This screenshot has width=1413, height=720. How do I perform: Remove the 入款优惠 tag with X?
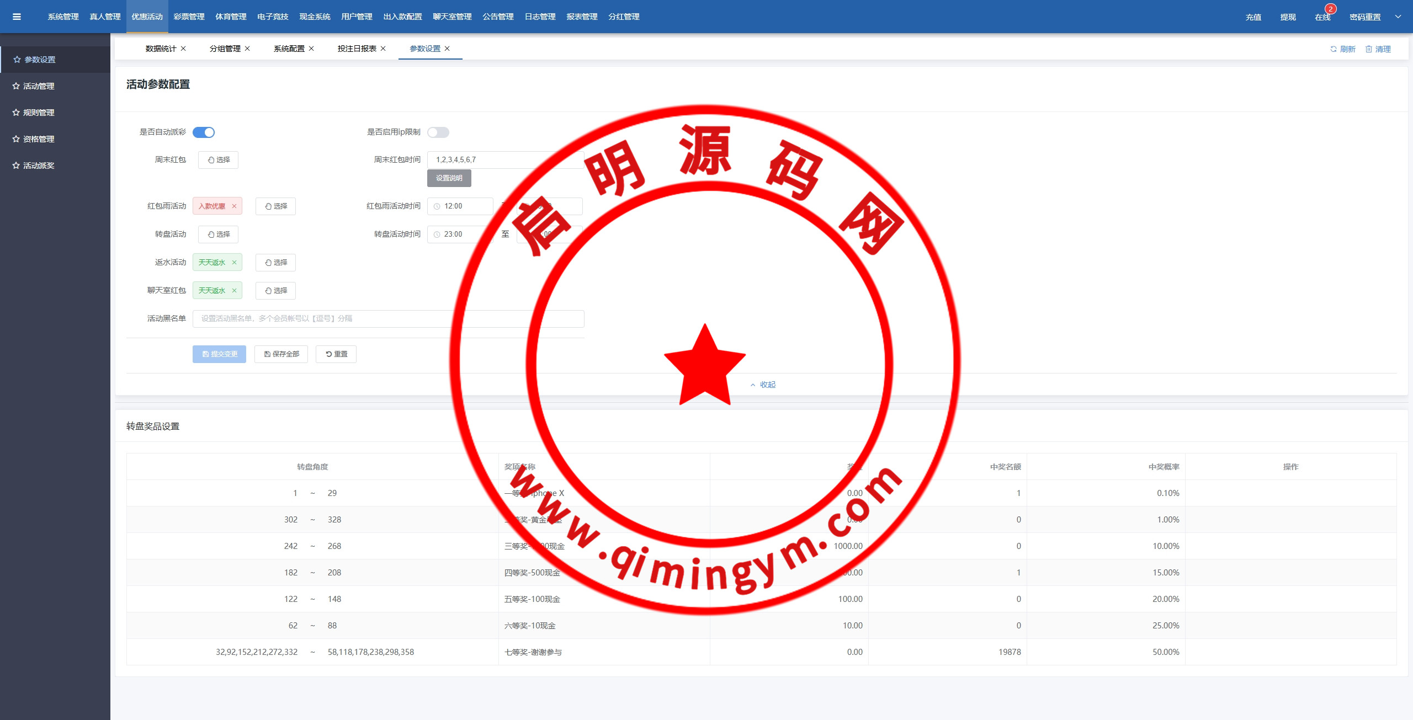coord(234,206)
